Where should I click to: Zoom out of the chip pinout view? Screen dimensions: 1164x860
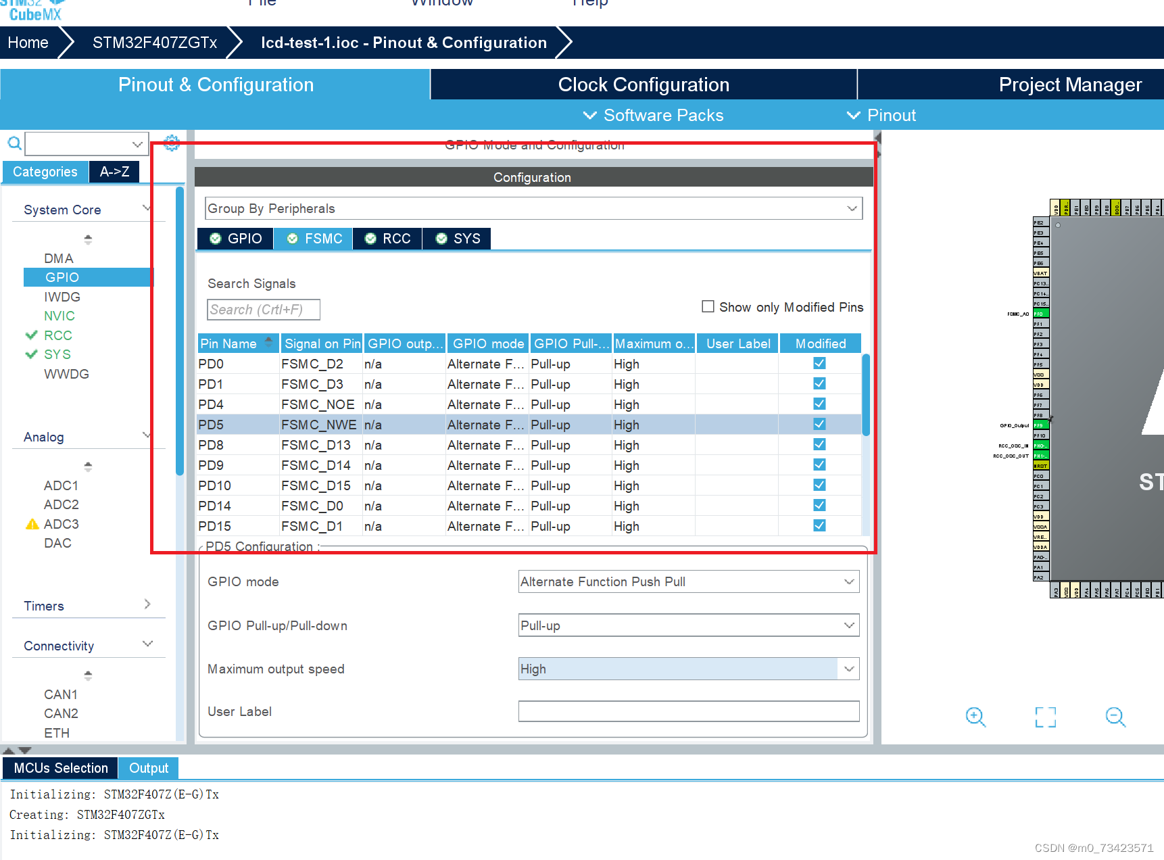(x=1115, y=717)
